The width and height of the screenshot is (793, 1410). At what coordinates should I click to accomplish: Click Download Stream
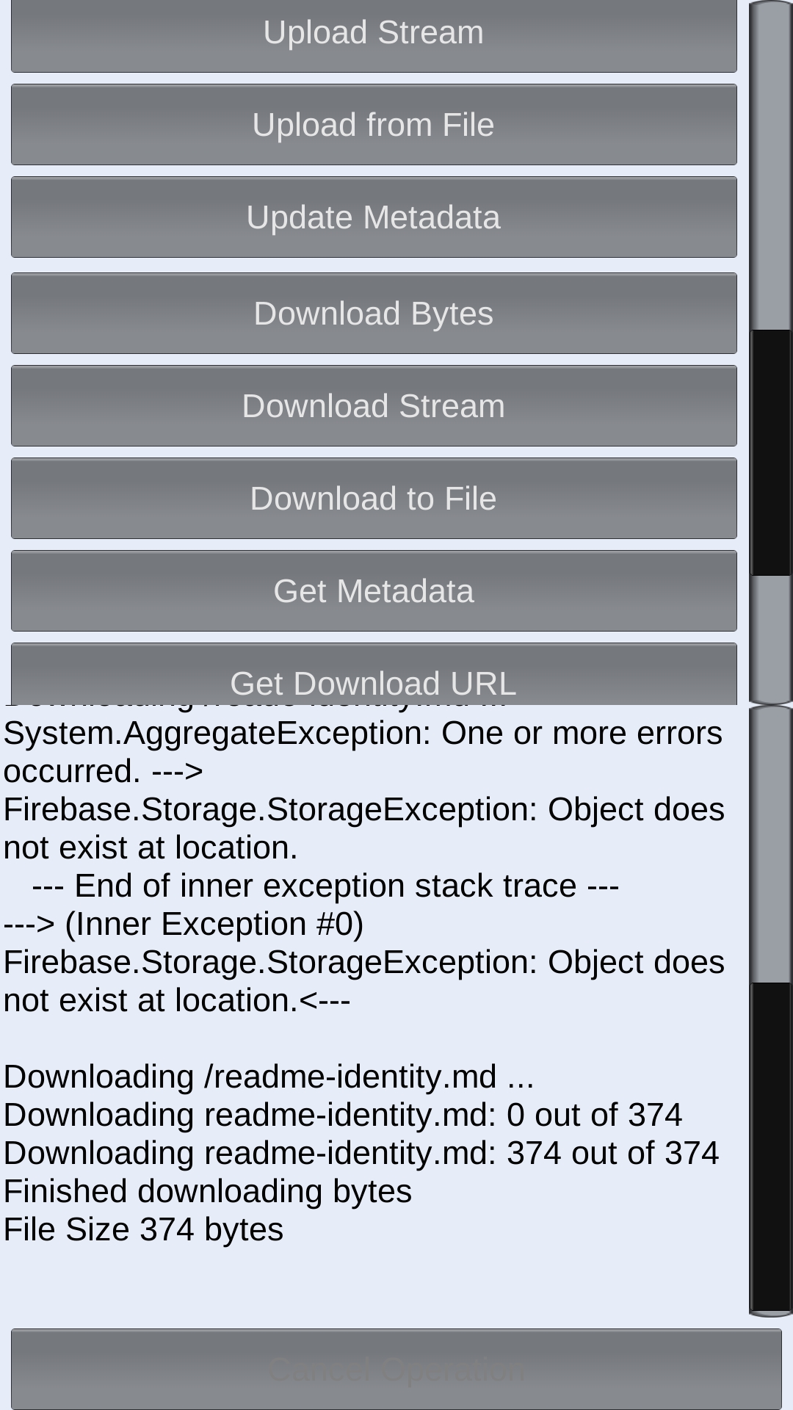pos(374,405)
